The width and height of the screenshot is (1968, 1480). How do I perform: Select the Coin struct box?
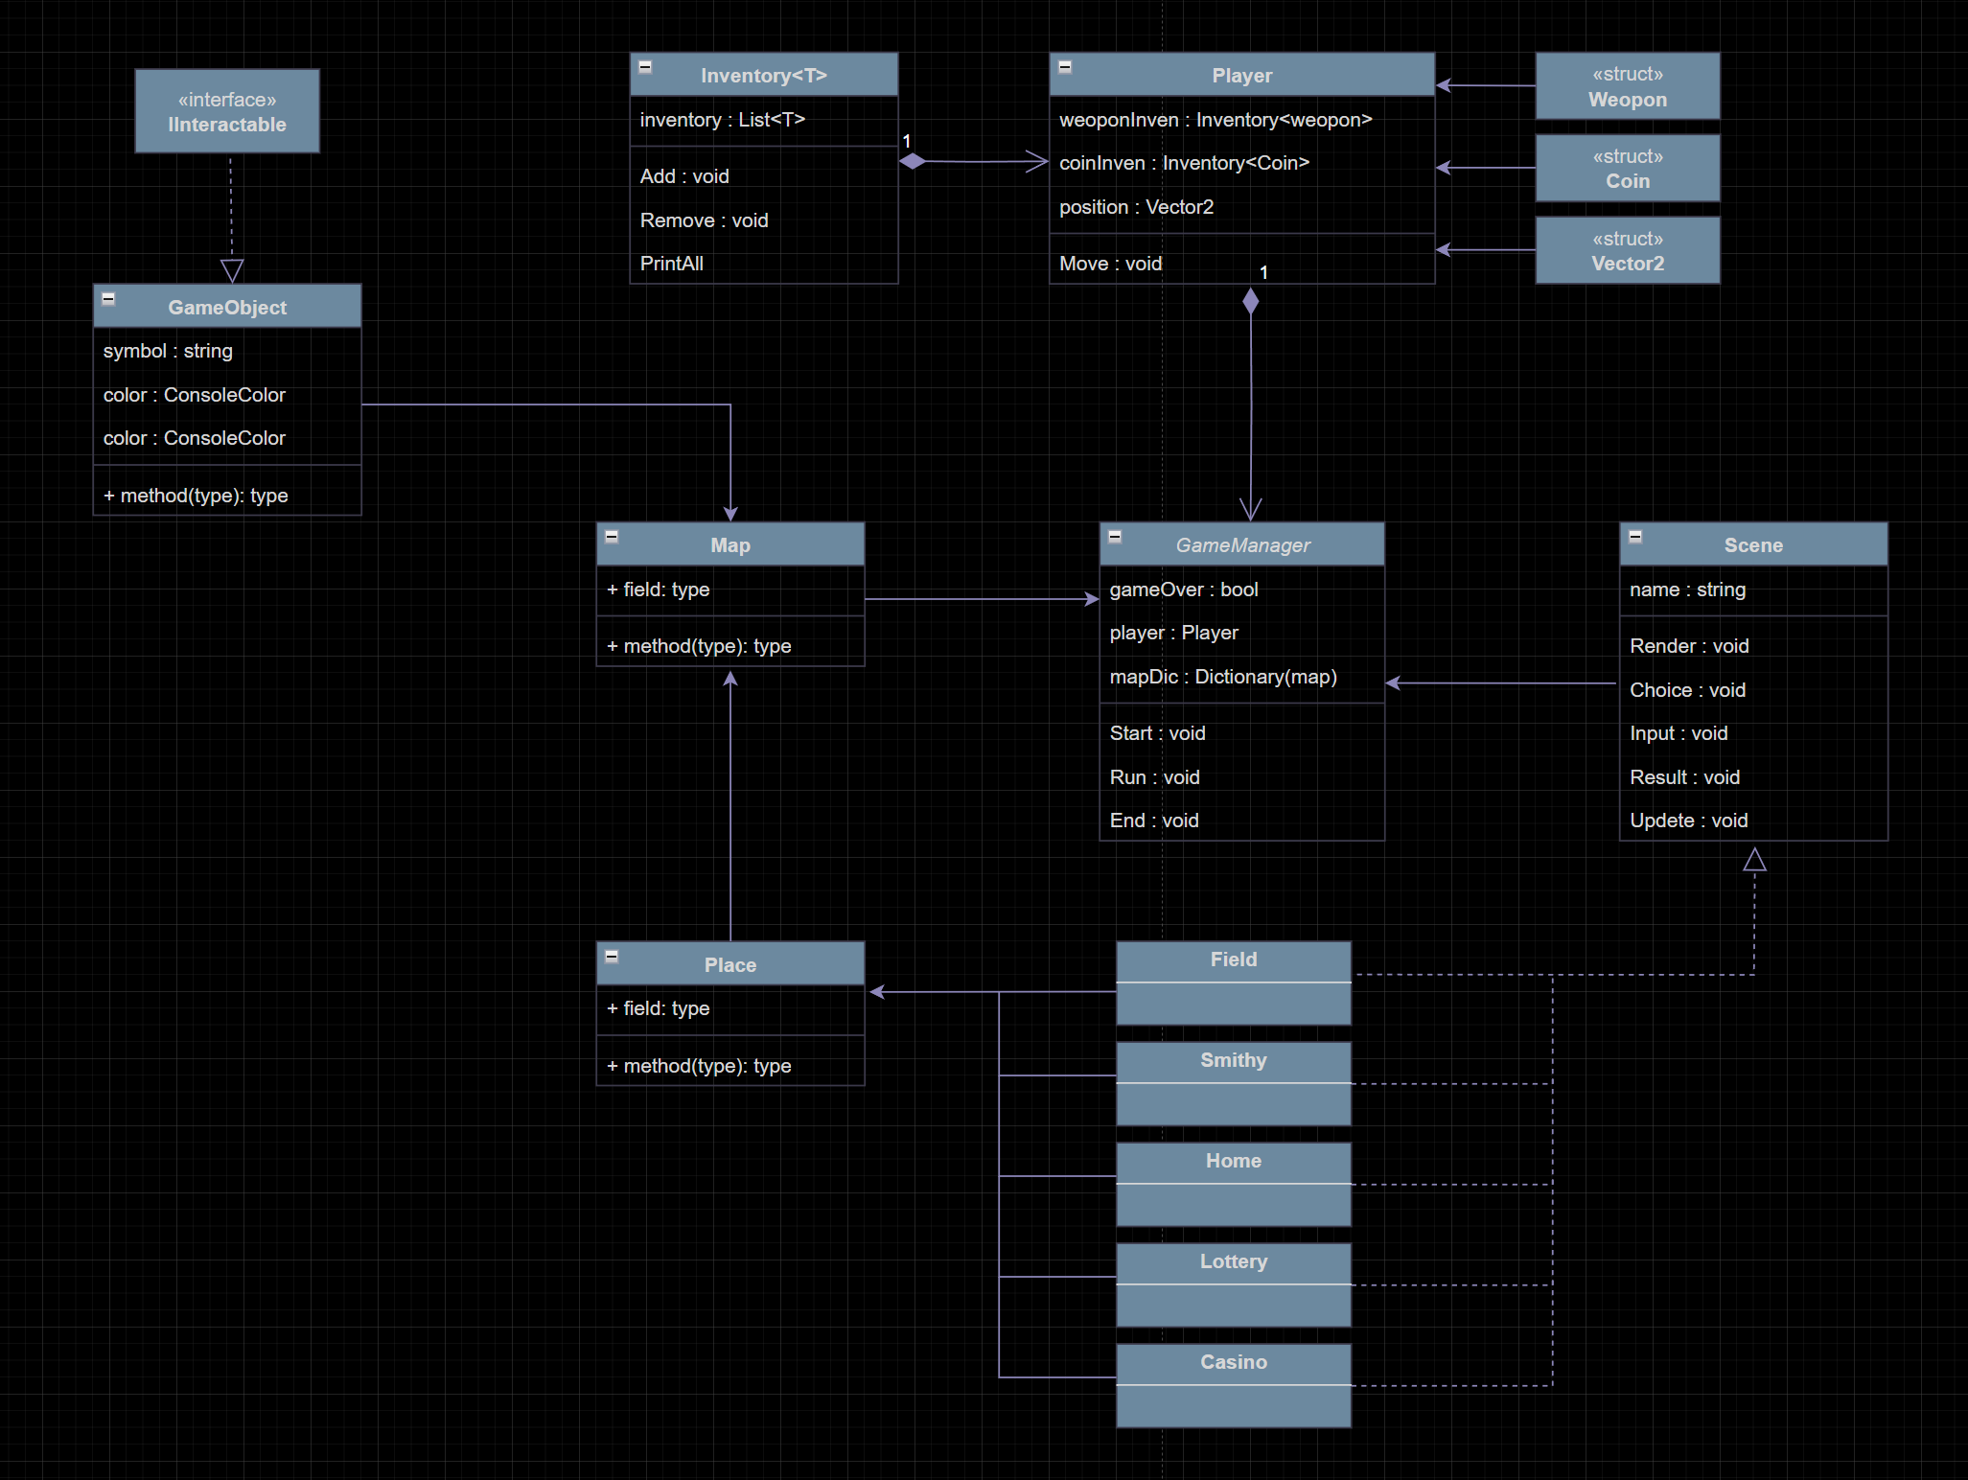click(x=1627, y=169)
